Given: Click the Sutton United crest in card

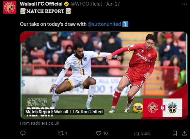Looking at the screenshot, I should click(x=172, y=108).
